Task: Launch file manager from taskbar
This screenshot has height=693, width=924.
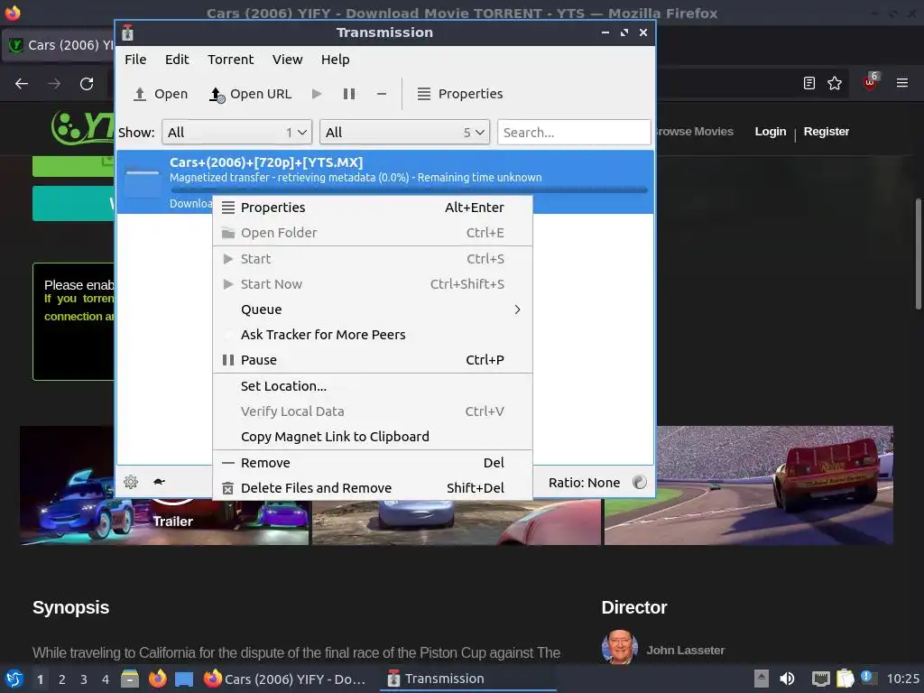Action: [x=130, y=679]
